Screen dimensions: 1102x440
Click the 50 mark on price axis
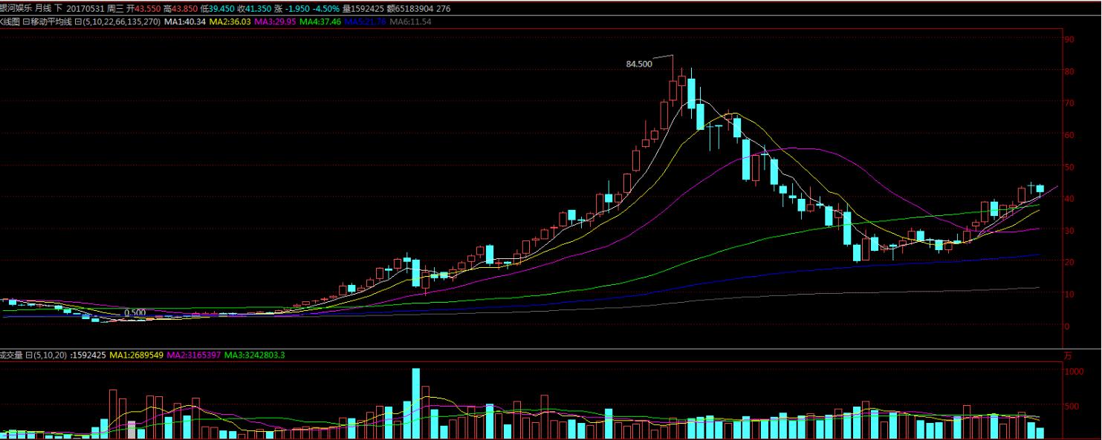click(1069, 167)
